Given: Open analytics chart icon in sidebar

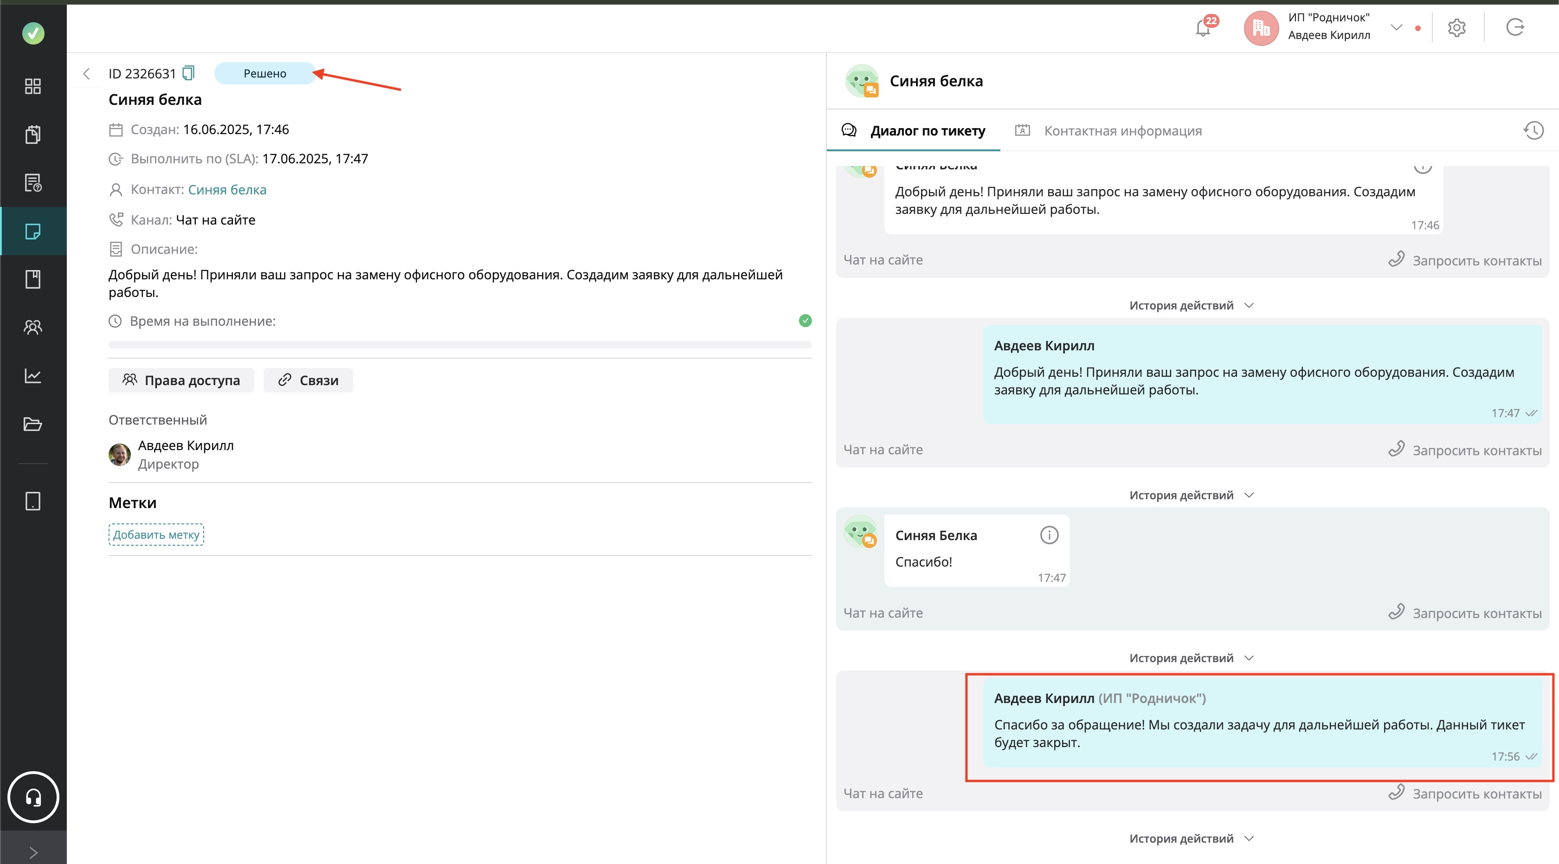Looking at the screenshot, I should [33, 376].
